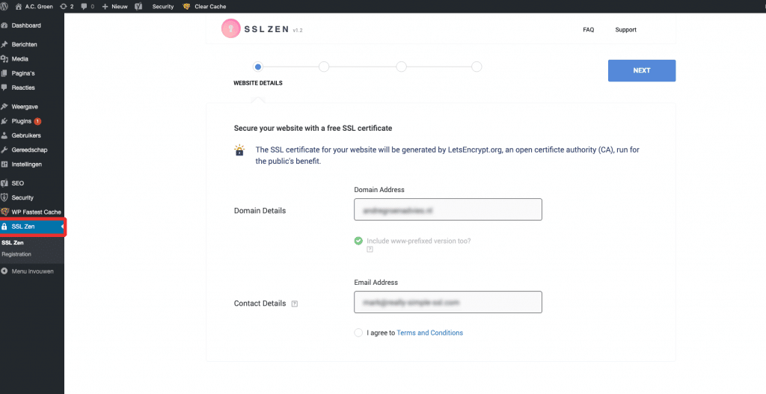Image resolution: width=766 pixels, height=394 pixels.
Task: Click the Security shield sidebar icon
Action: 4,197
